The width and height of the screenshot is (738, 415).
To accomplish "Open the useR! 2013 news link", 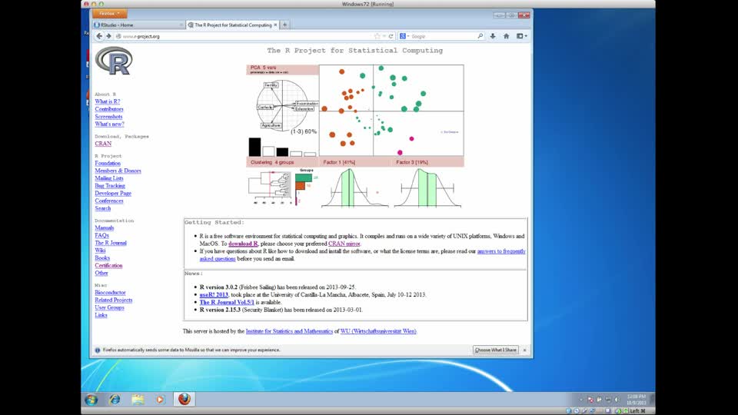I will pyautogui.click(x=214, y=294).
